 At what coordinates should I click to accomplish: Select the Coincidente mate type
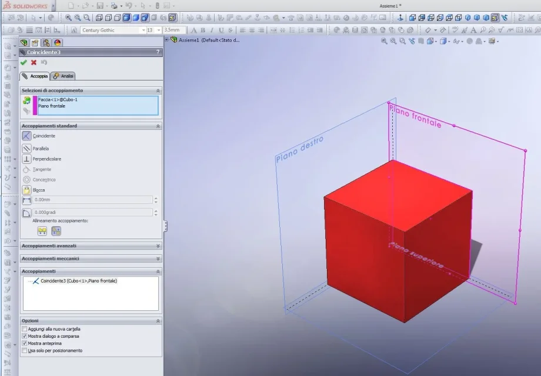(x=26, y=136)
